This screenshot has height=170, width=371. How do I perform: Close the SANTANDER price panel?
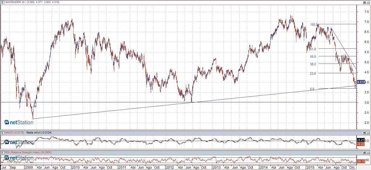[x=368, y=2]
